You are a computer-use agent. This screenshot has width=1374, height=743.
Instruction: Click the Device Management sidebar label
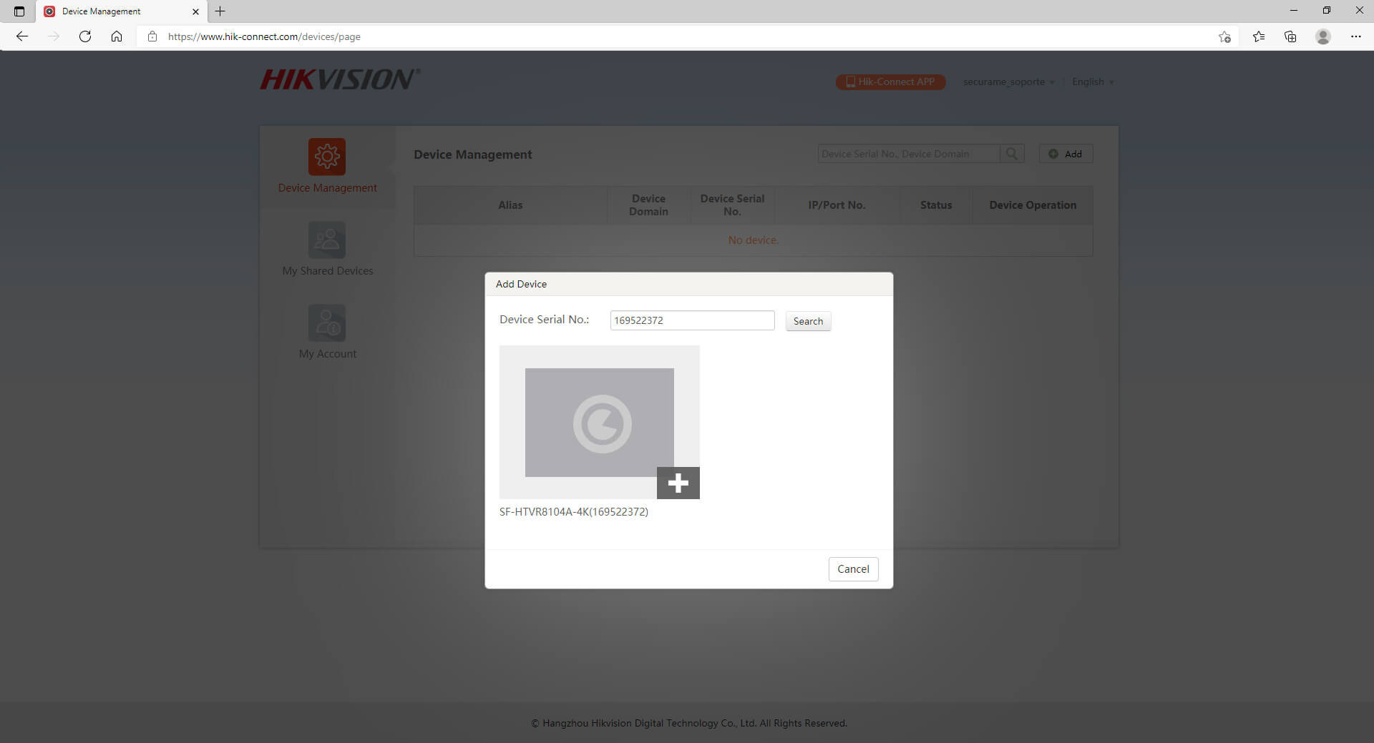point(327,188)
